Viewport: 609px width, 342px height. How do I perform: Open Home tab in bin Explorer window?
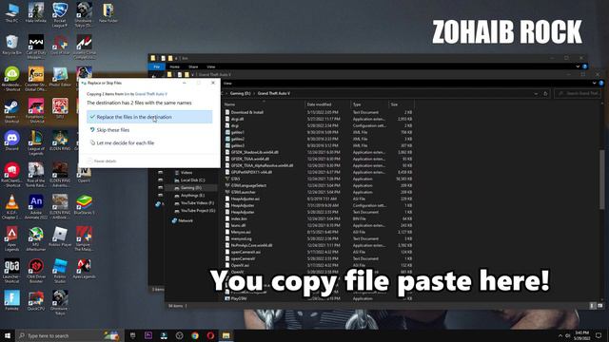[174, 66]
